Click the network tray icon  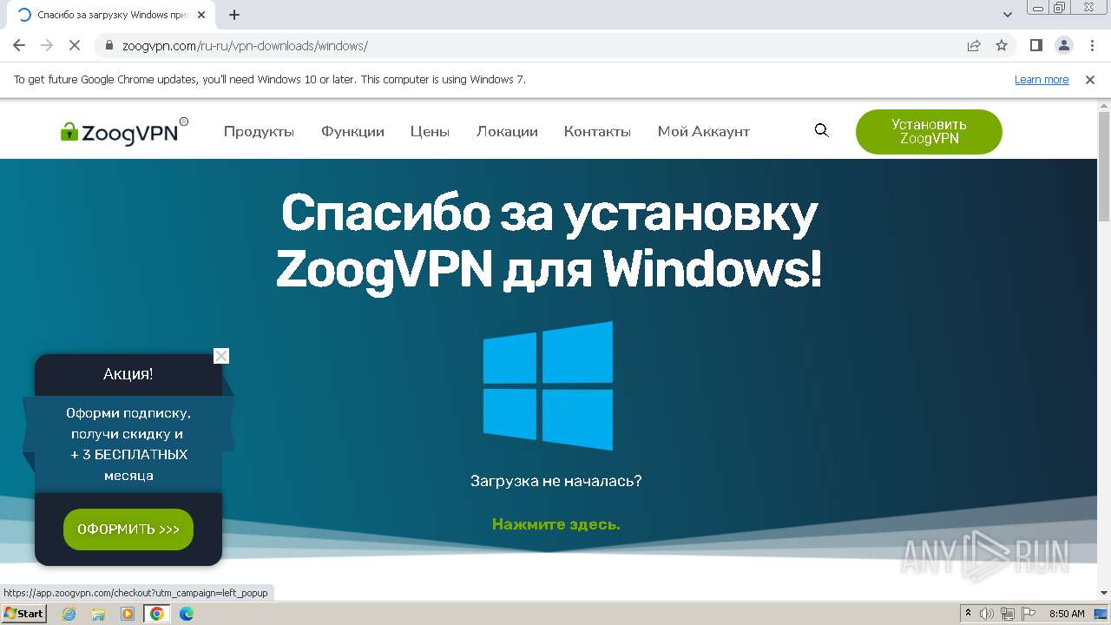[1008, 614]
